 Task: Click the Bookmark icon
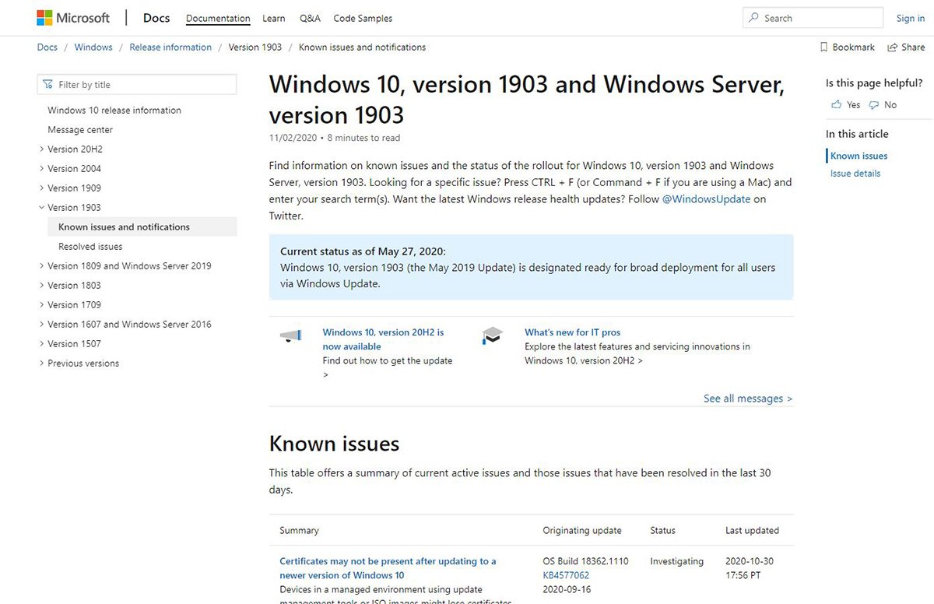822,47
